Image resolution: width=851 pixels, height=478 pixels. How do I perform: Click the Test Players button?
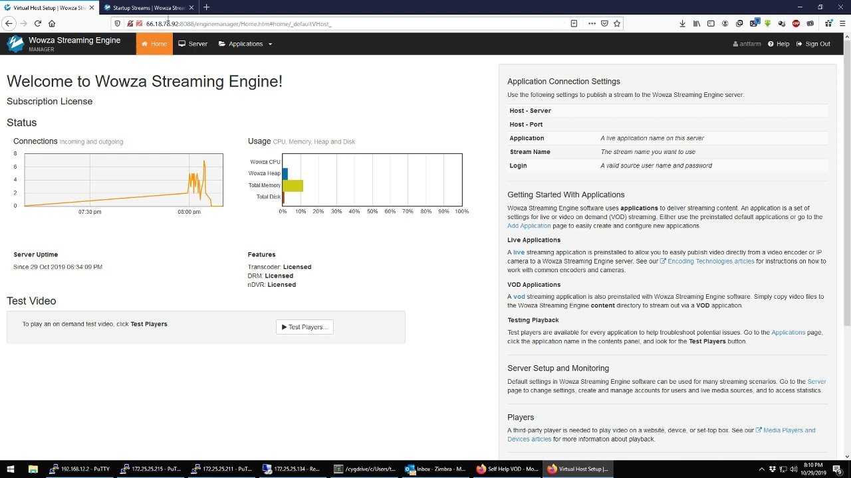304,327
